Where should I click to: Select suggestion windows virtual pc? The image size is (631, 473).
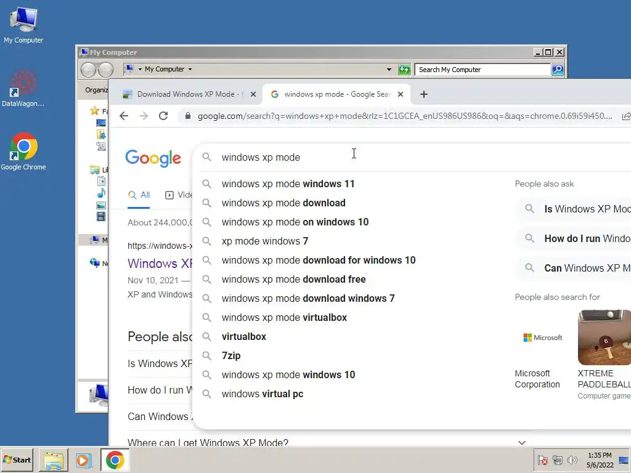point(263,394)
